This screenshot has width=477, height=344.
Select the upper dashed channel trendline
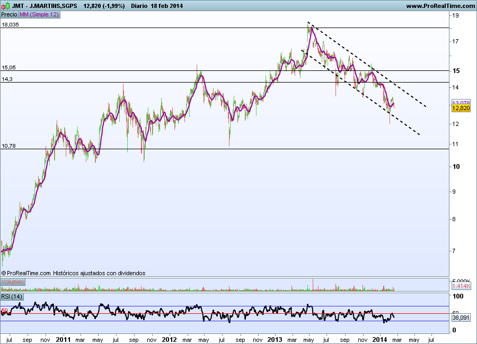click(x=367, y=65)
